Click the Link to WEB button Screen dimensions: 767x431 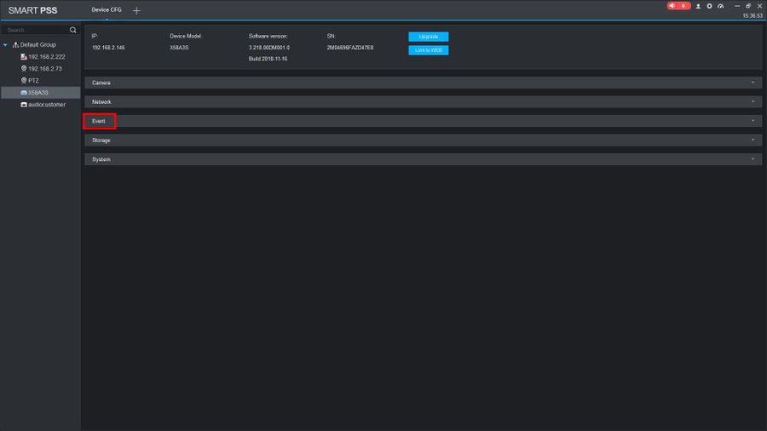point(429,50)
